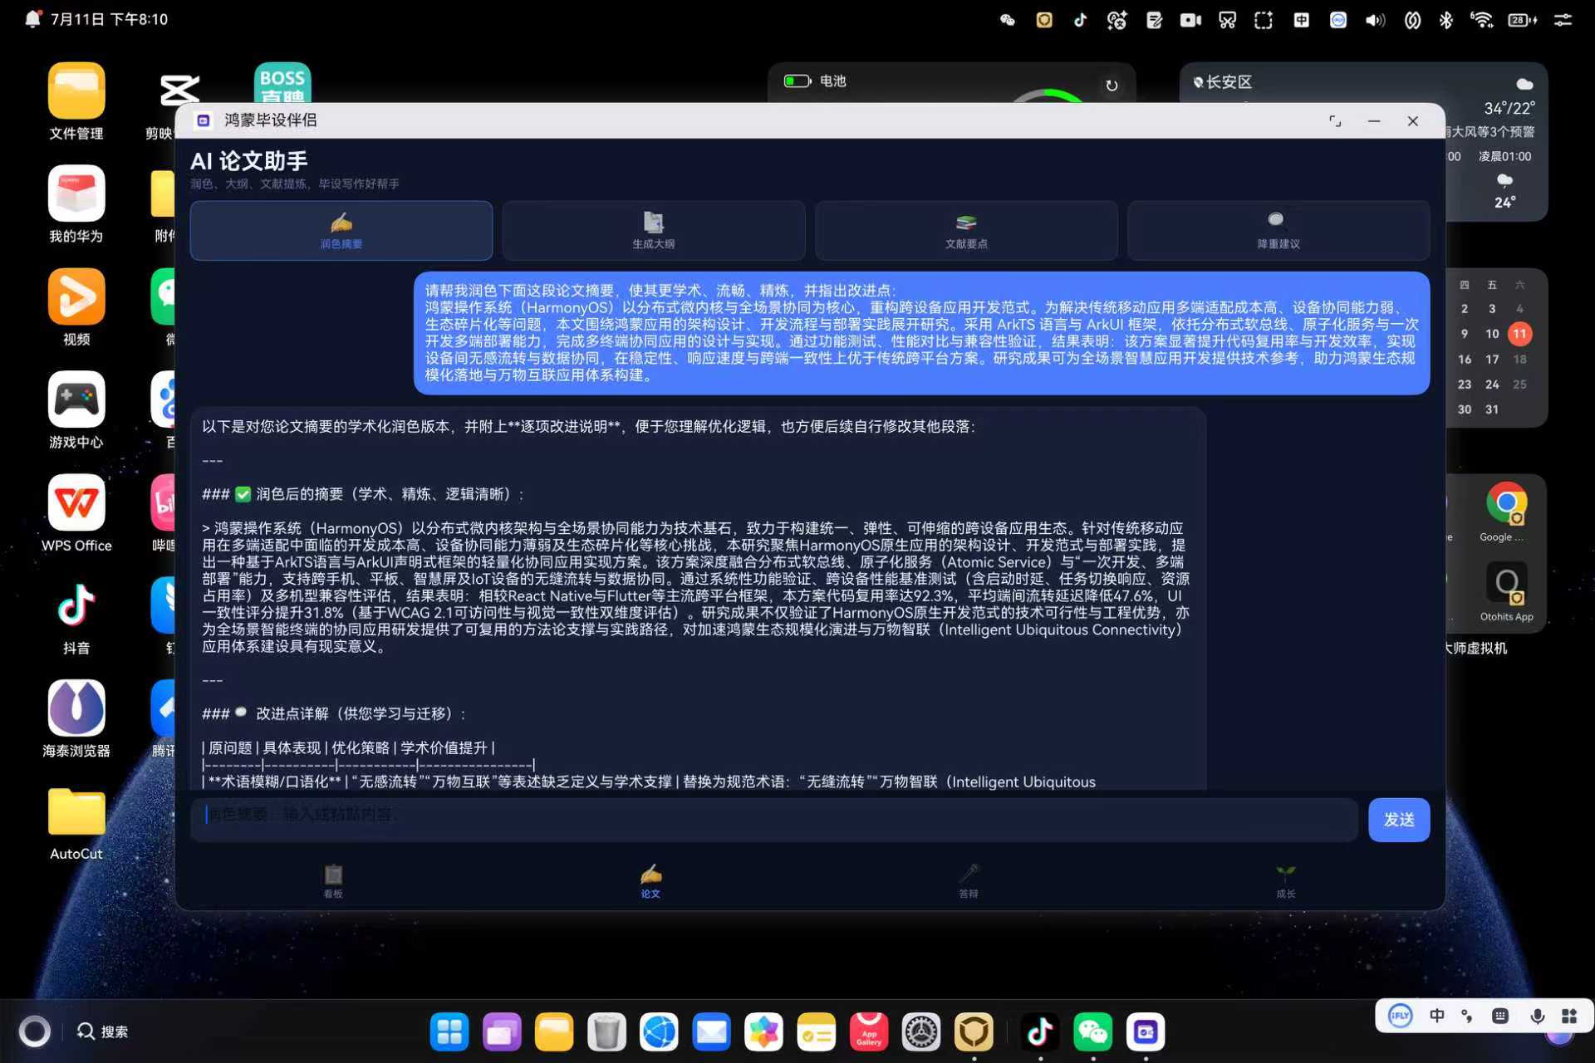Open the volume control in the status bar
Viewport: 1595px width, 1063px height.
(x=1375, y=20)
